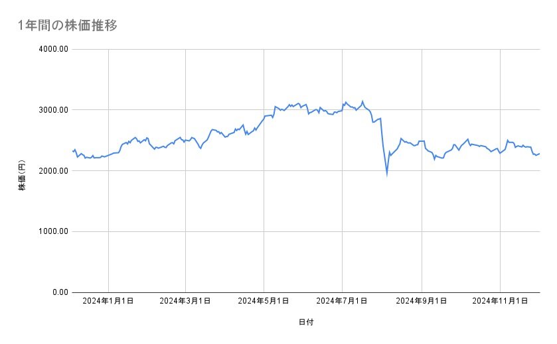Image resolution: width=557 pixels, height=344 pixels.
Task: Click the rightmost end point of the blue line
Action: [x=539, y=154]
